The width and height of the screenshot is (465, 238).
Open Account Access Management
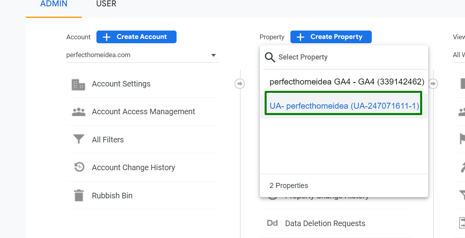click(x=143, y=111)
